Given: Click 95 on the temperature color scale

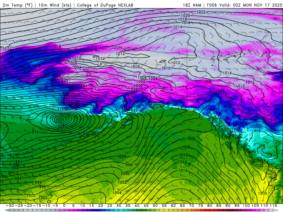Looking at the screenshot, I should (237, 206).
